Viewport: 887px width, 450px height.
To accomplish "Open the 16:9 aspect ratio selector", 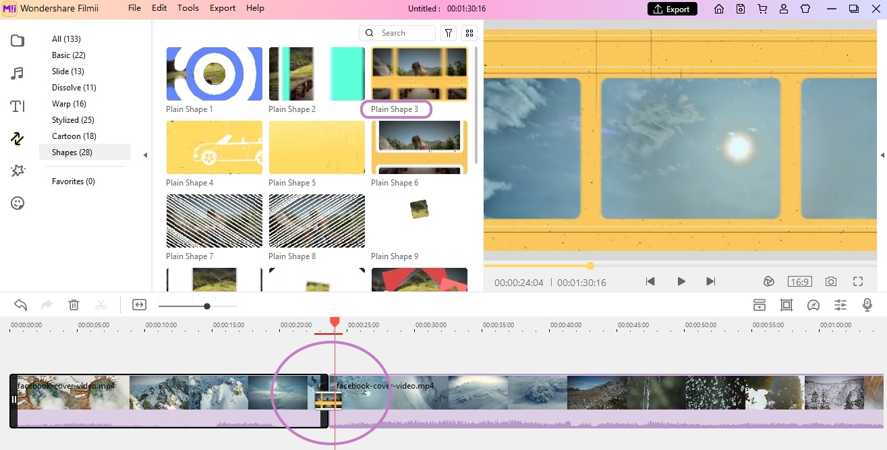I will tap(799, 281).
